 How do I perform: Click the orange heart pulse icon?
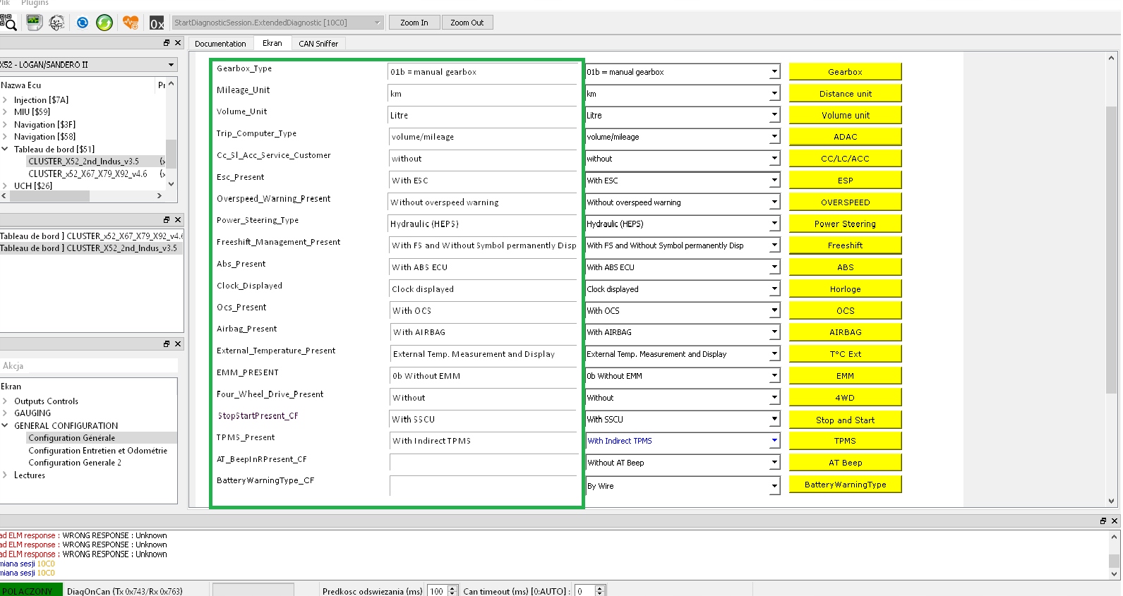tap(131, 23)
